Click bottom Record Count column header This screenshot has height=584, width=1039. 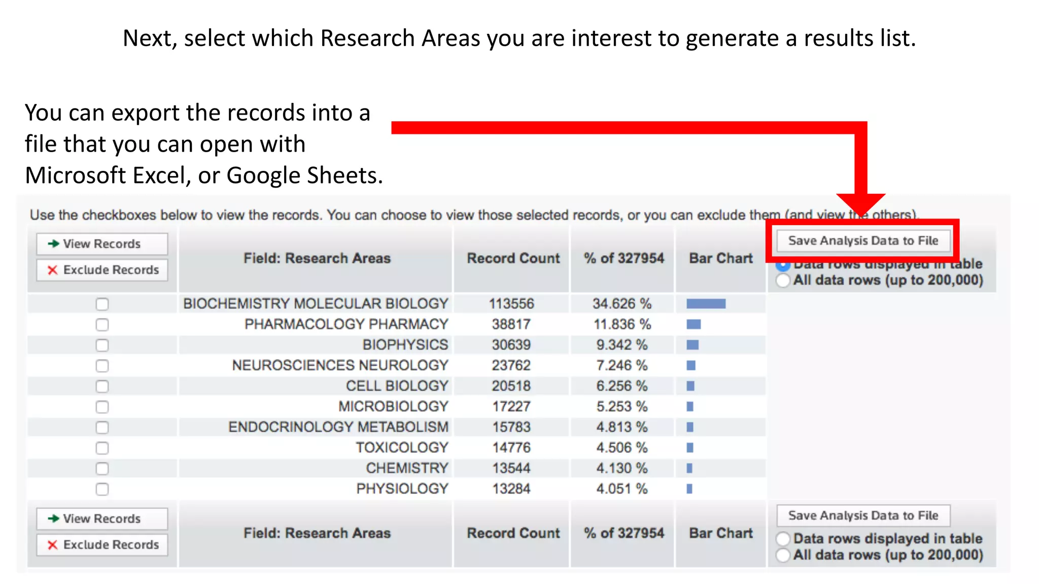pos(513,533)
